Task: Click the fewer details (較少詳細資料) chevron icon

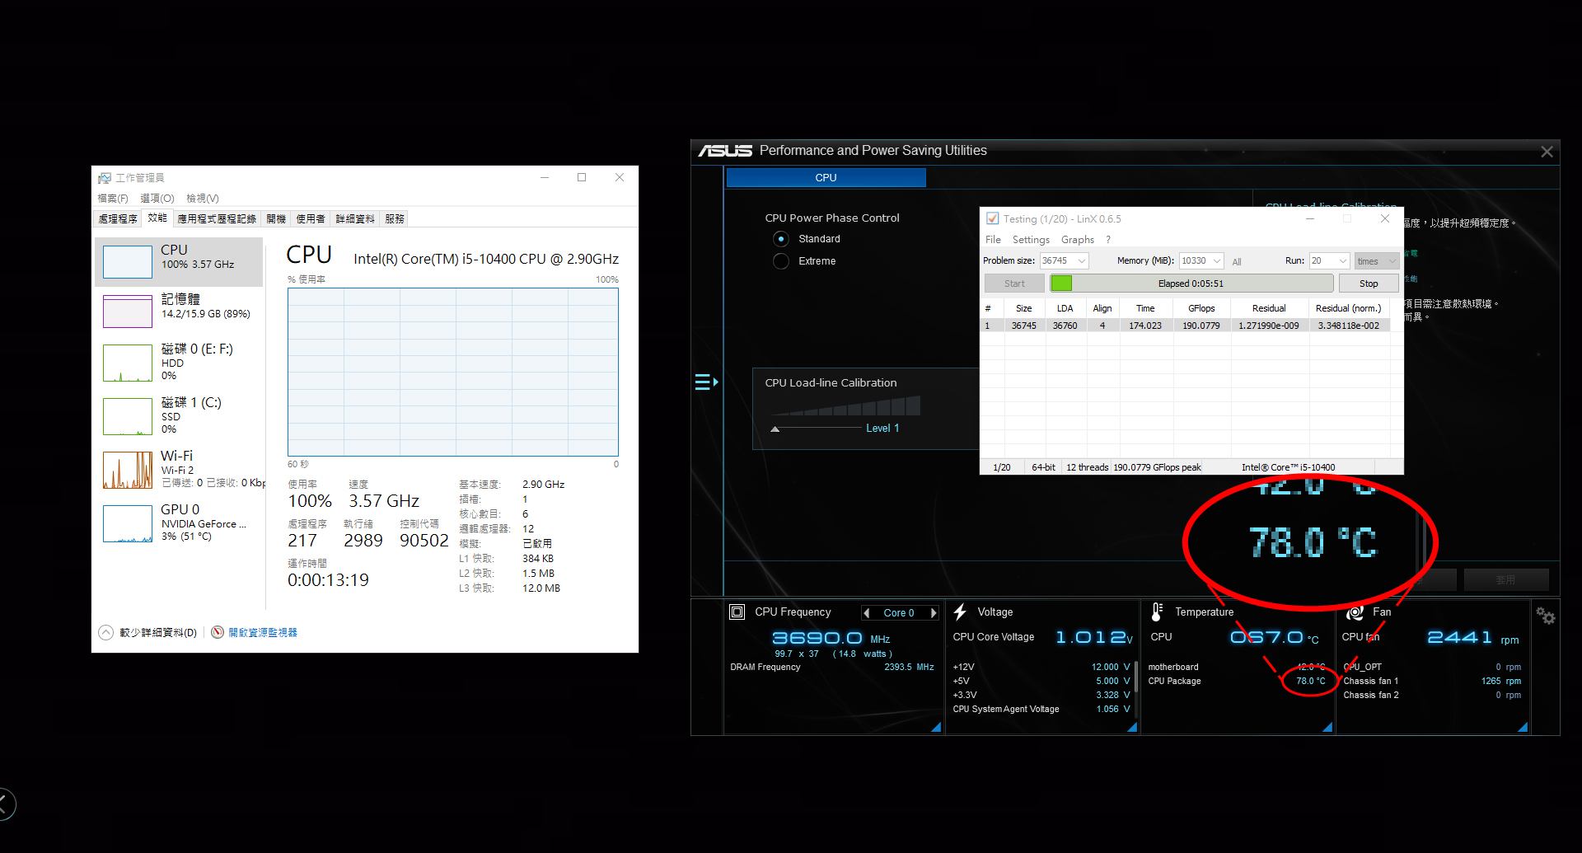Action: click(x=106, y=633)
